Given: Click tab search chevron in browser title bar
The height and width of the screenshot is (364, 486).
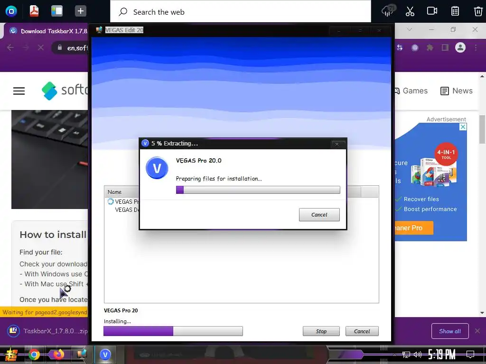Looking at the screenshot, I should pyautogui.click(x=410, y=29).
